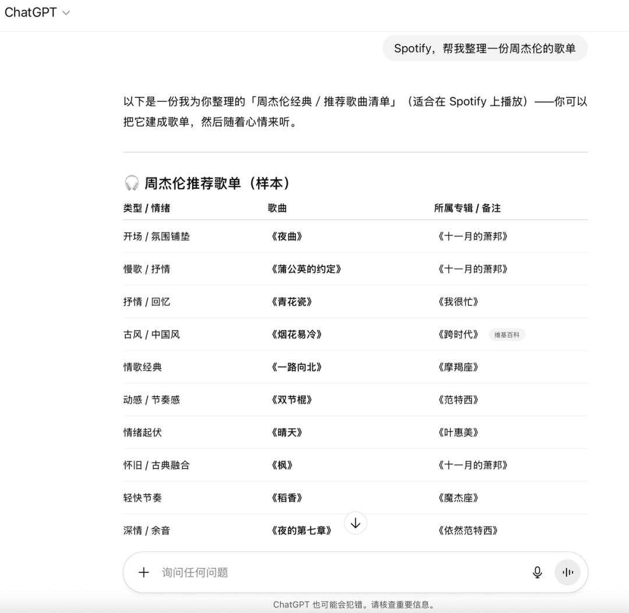Click the 所属专辑 / 备注 column header
The image size is (629, 613).
467,208
